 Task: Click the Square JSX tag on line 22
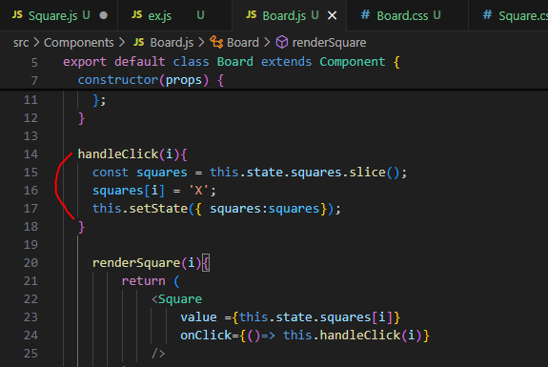point(179,299)
